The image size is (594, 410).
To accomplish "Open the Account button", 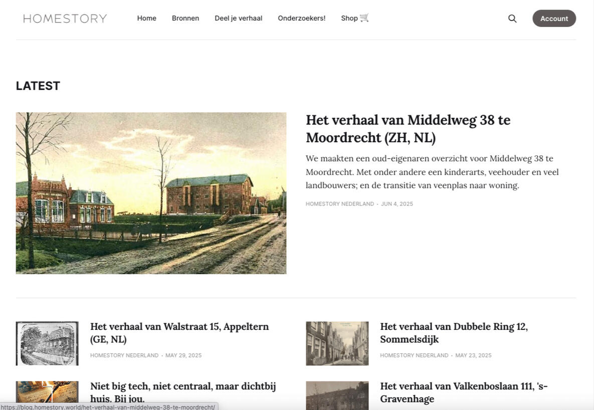I will (554, 19).
